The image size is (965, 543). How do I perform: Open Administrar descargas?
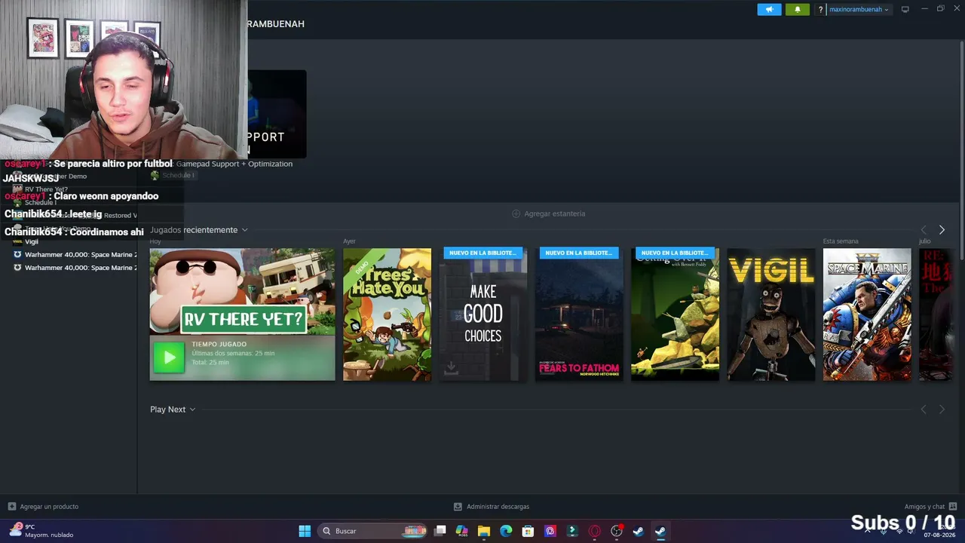tap(492, 507)
